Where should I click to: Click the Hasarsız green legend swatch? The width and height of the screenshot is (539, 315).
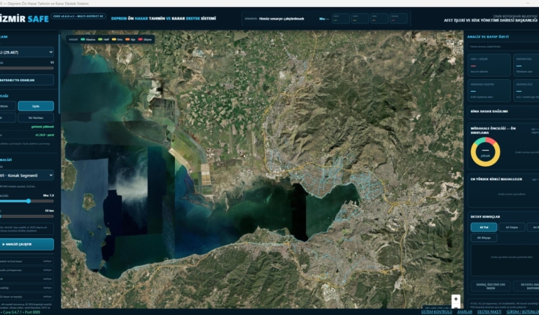[83, 39]
